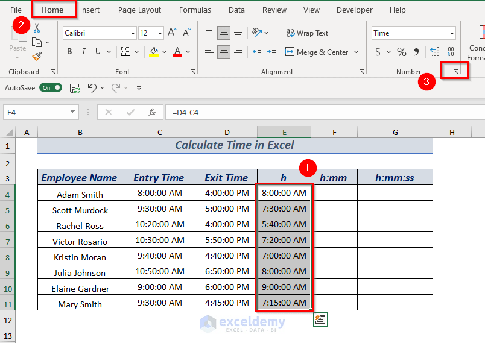485x343 pixels.
Task: Open Number group dialog launcher
Action: 456,72
